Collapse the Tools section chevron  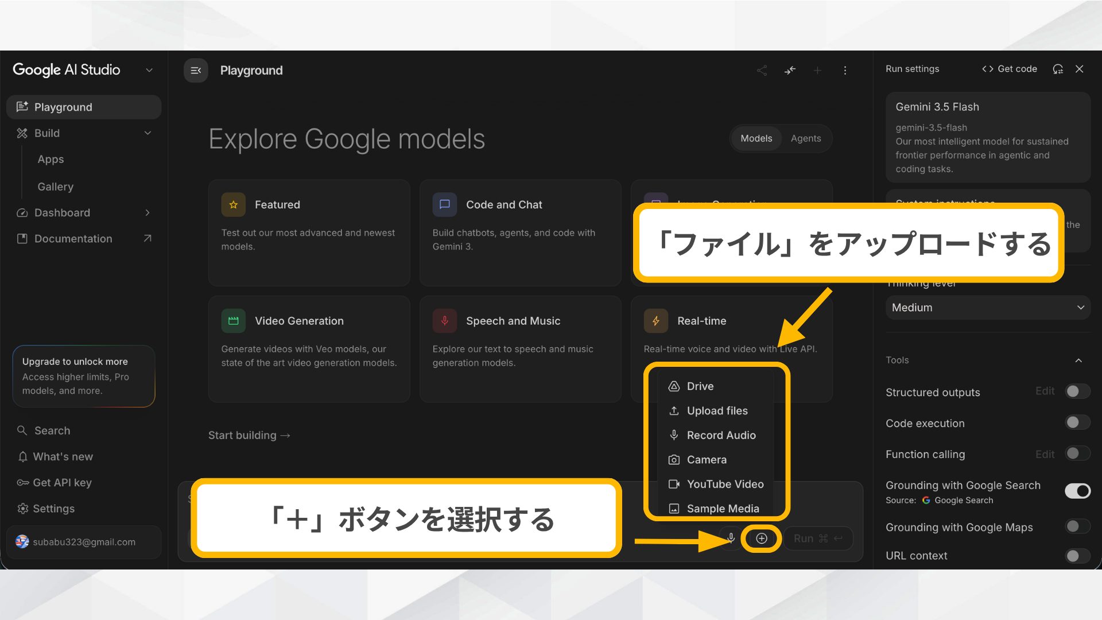point(1078,361)
